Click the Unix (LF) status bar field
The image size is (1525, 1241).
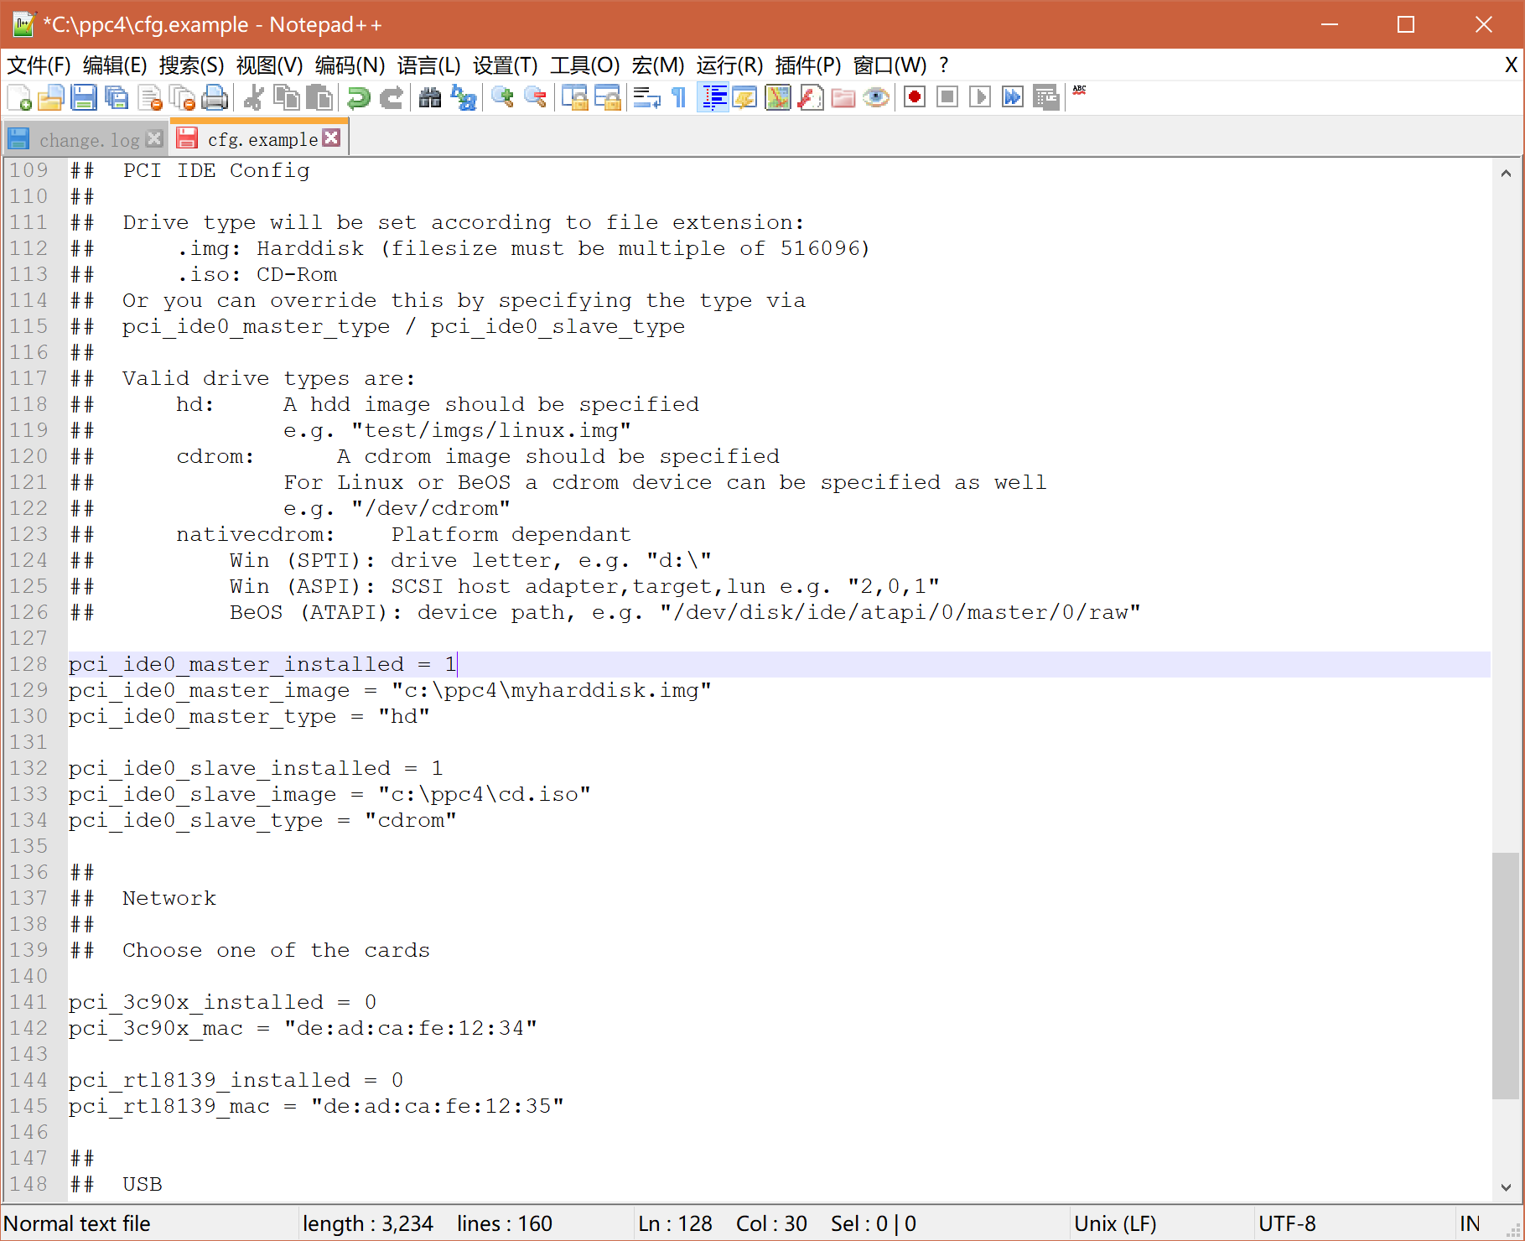point(1115,1224)
